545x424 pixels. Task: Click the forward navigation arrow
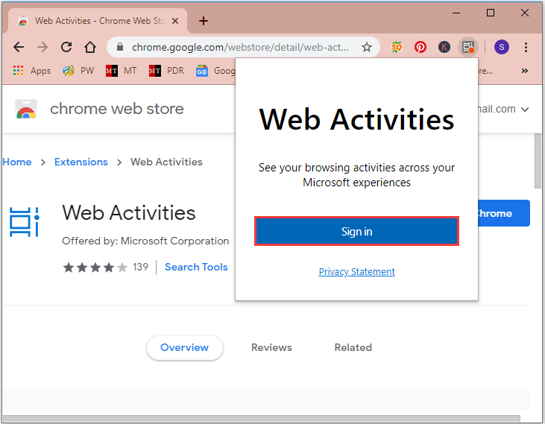click(42, 47)
